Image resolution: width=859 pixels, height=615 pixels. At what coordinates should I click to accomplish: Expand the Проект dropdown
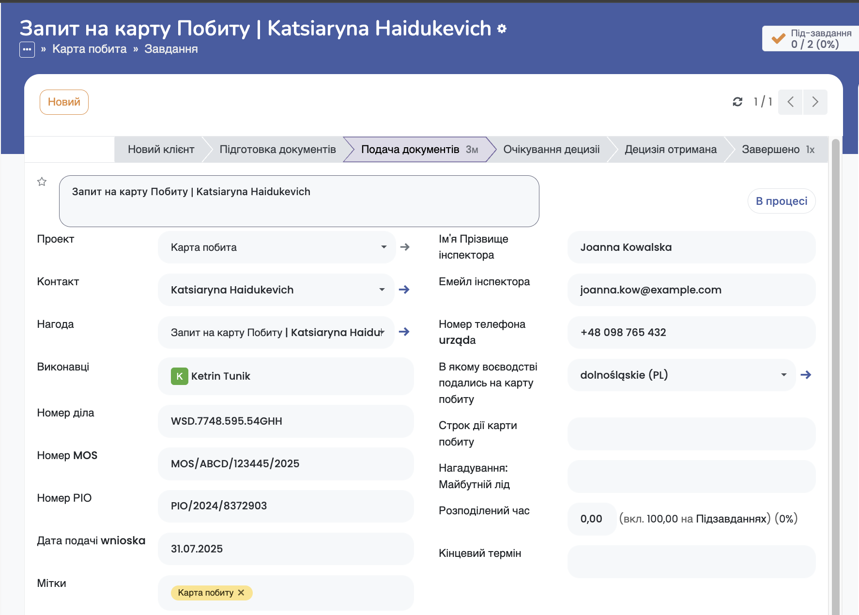point(383,247)
